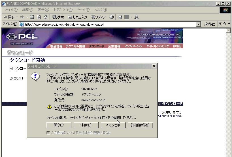Viewport: 232px width, 157px height.
Task: Click the Home house icon
Action: (x=46, y=17)
